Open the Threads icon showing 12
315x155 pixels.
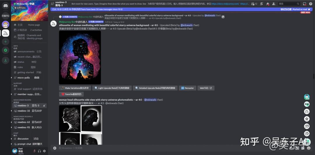[254, 4]
